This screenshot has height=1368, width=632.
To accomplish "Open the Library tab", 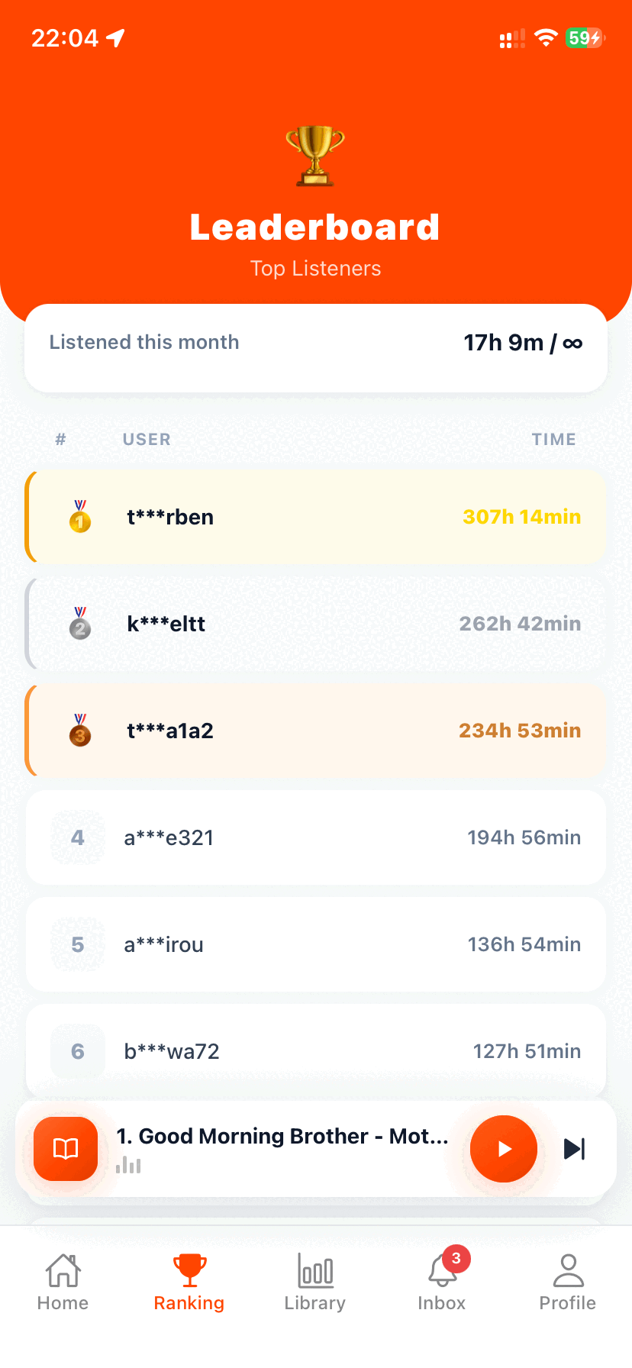I will click(x=315, y=1282).
